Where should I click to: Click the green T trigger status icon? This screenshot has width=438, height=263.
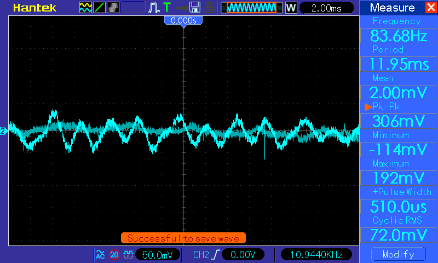tap(167, 8)
